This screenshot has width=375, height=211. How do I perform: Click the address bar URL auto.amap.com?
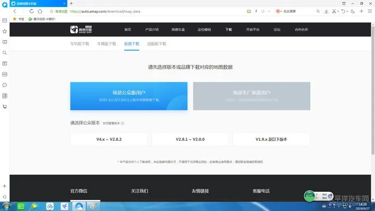pyautogui.click(x=105, y=11)
